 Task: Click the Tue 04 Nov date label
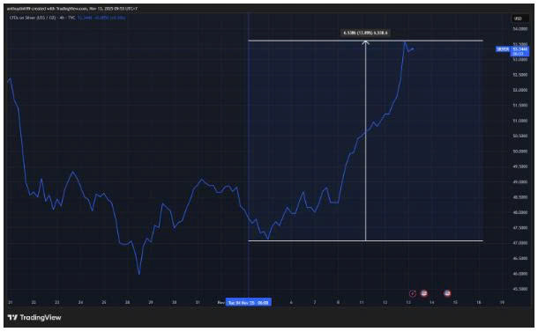click(x=249, y=303)
